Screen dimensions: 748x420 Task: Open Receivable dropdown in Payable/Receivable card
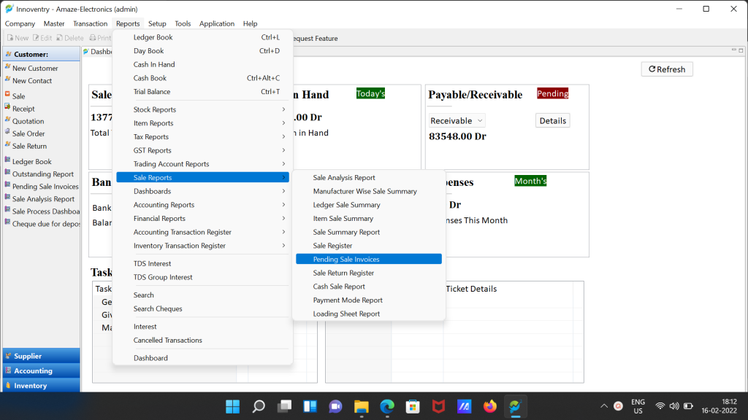coord(457,121)
